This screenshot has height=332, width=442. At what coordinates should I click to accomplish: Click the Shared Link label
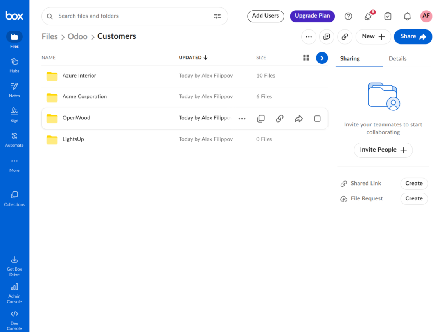click(366, 183)
